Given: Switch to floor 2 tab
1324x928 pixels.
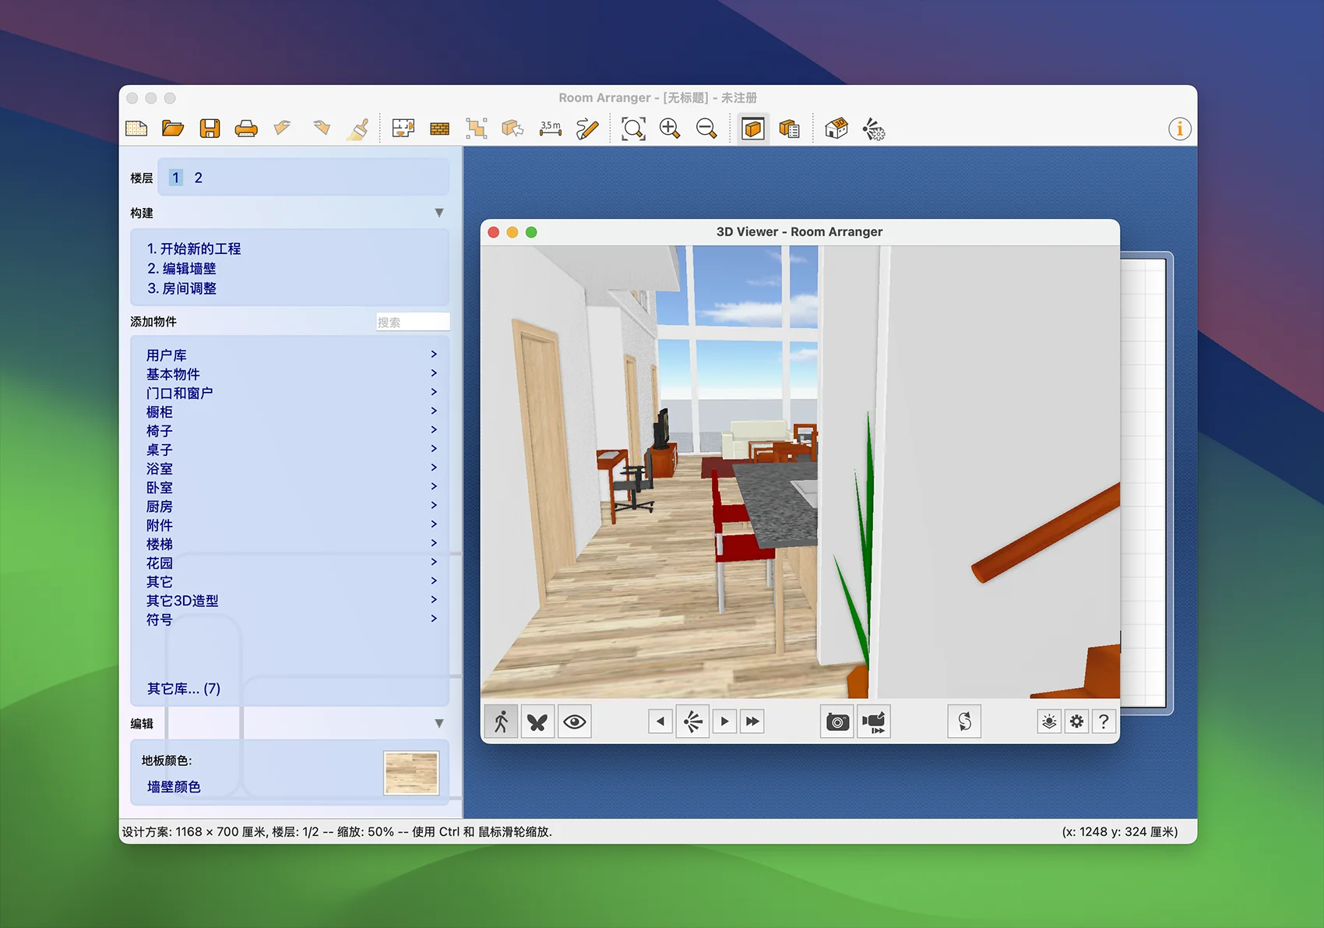Looking at the screenshot, I should 199,178.
